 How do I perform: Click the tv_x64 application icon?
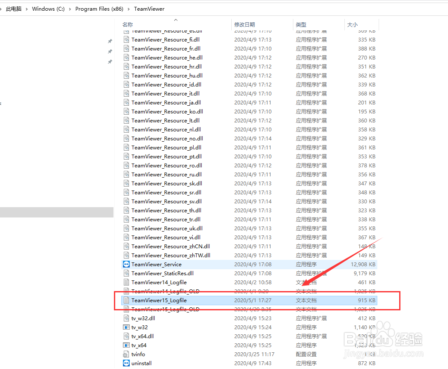126,345
